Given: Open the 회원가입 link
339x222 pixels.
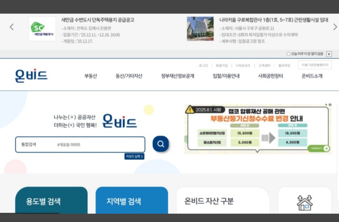Looking at the screenshot, I should 222,65.
